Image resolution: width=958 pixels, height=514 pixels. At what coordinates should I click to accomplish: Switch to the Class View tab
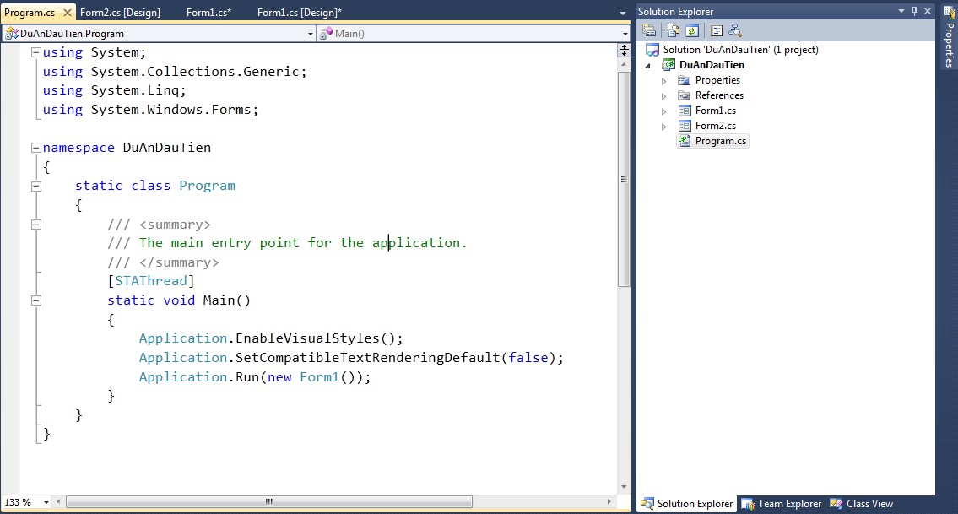click(x=862, y=504)
